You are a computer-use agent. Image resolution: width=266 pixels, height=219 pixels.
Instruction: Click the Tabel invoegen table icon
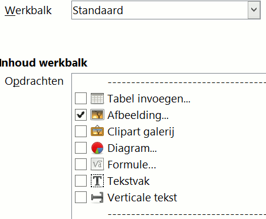tap(97, 98)
